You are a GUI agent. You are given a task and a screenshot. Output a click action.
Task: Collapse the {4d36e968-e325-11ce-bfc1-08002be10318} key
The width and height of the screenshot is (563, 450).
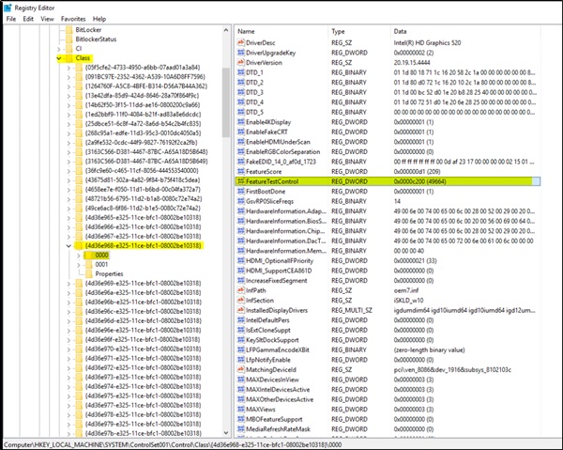[68, 246]
